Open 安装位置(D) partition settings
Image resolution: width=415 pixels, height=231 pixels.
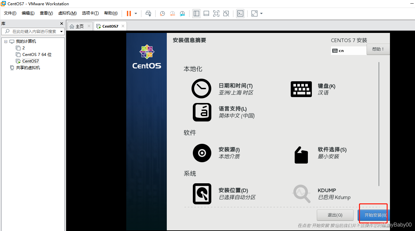224,194
